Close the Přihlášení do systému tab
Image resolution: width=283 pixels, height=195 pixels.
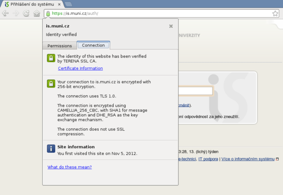[x=59, y=4]
